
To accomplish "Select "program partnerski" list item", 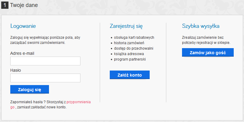I will point(130,59).
